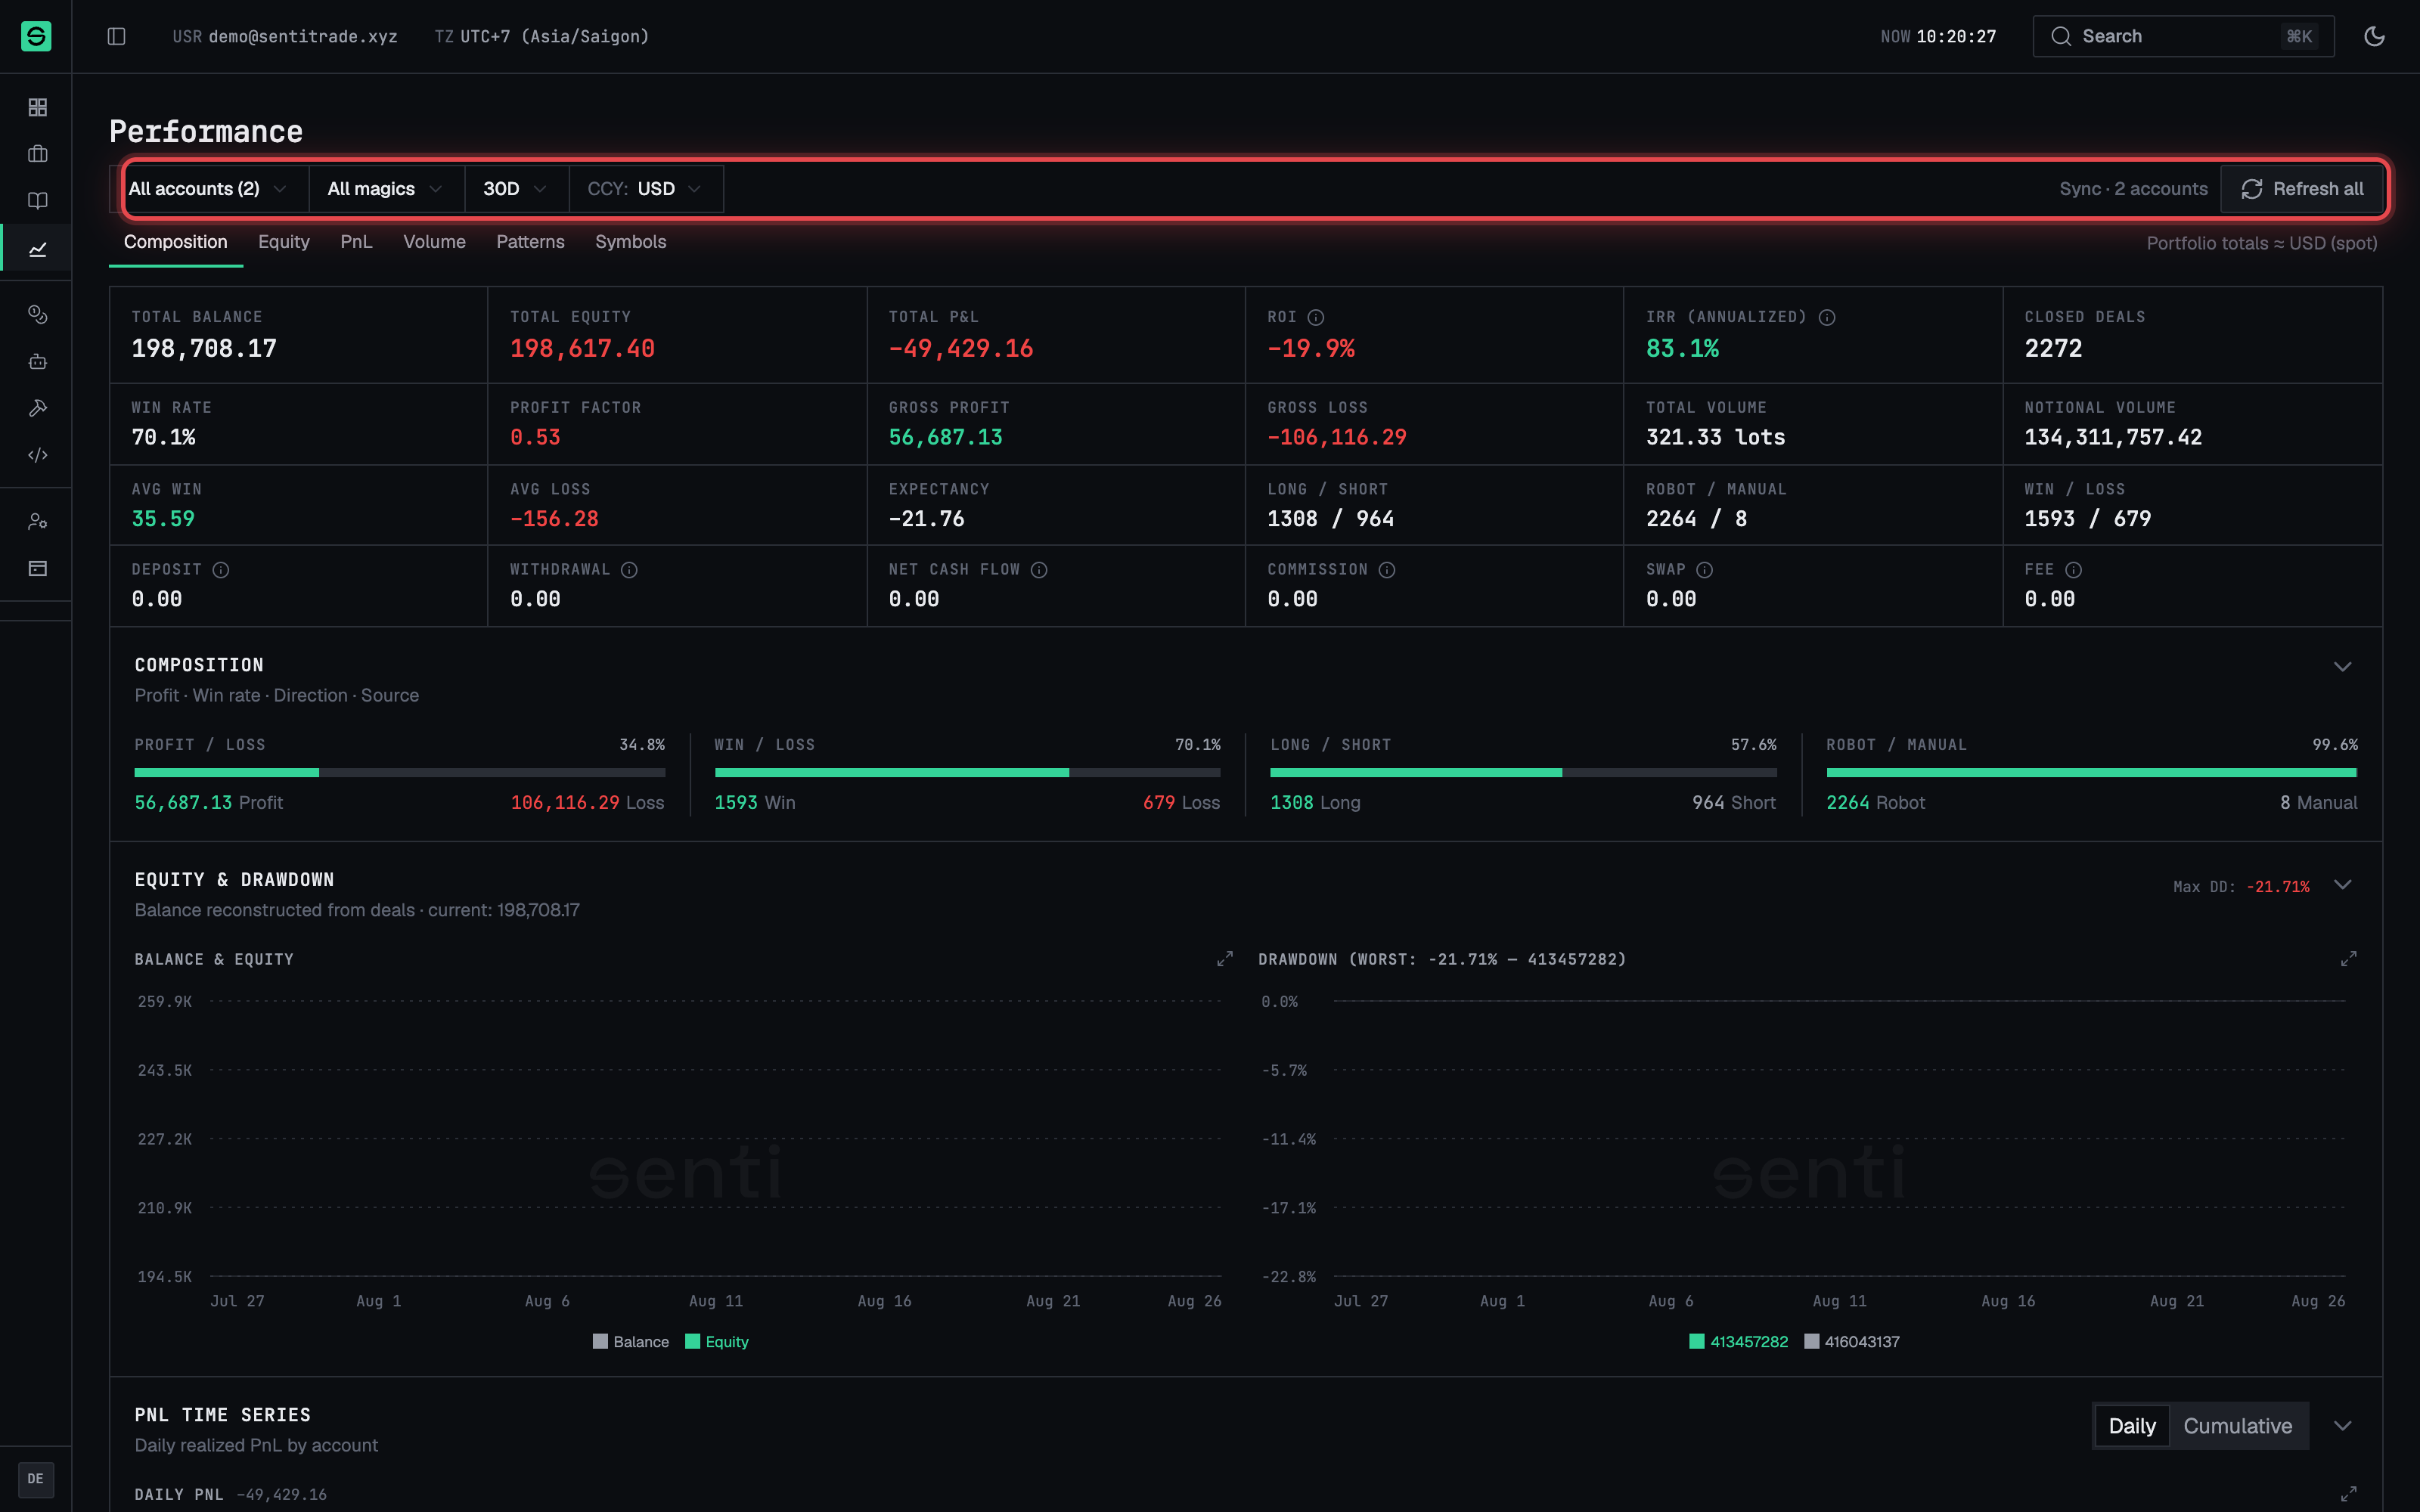
Task: Click the UTC+7 (Asia/Saigon) timezone label
Action: (555, 36)
